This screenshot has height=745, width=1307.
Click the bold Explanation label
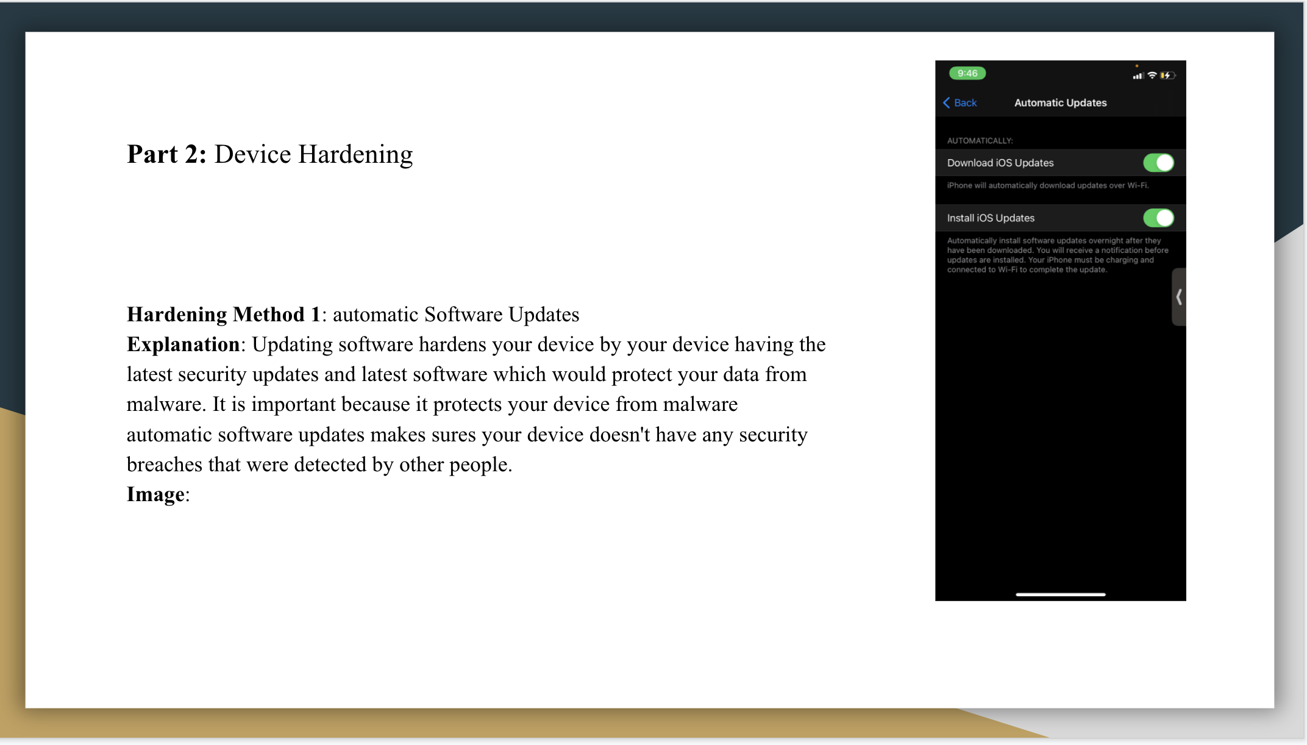tap(183, 344)
